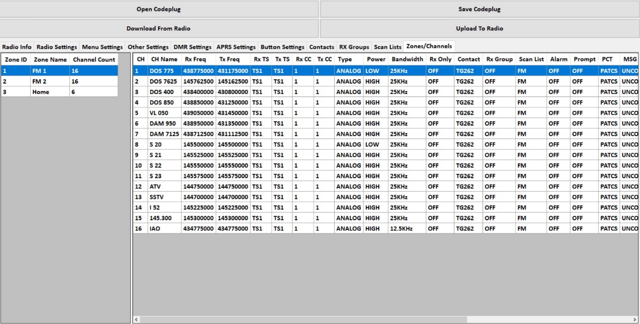Viewport: 640px width, 324px height.
Task: Click the horizontal scrollbar thumb
Action: tap(303, 319)
